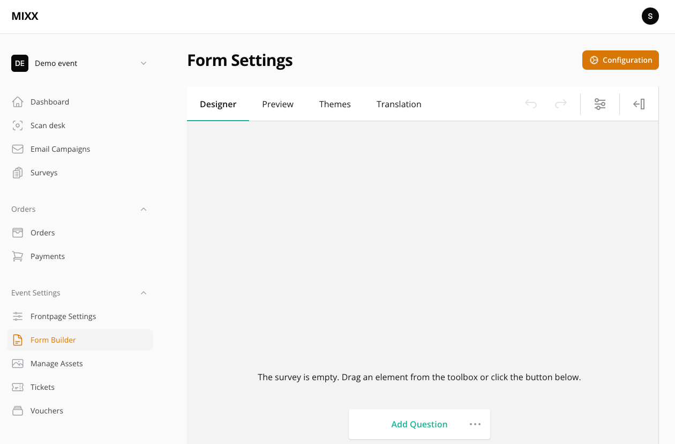This screenshot has height=444, width=675.
Task: Click the Payments shopping cart icon
Action: point(18,256)
